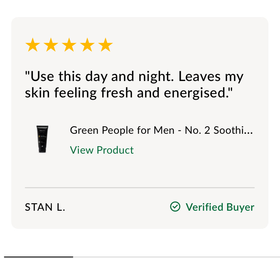Click the word energised in the review
The width and height of the screenshot is (280, 258).
(x=195, y=93)
